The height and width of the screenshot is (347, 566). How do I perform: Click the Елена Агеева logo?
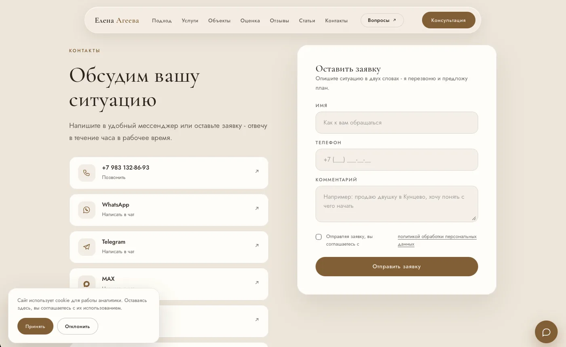117,20
